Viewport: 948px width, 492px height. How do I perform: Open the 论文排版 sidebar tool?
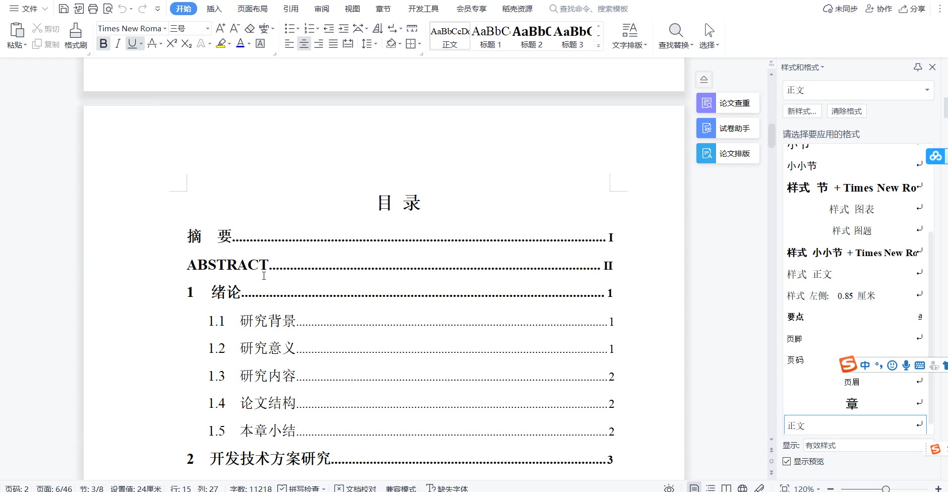pos(728,154)
